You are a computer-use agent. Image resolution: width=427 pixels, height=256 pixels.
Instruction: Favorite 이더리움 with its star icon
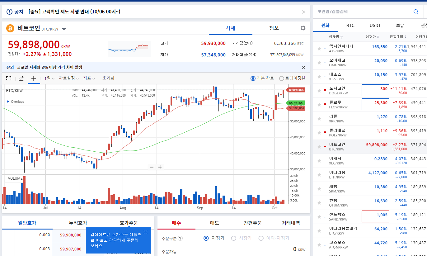(x=319, y=175)
